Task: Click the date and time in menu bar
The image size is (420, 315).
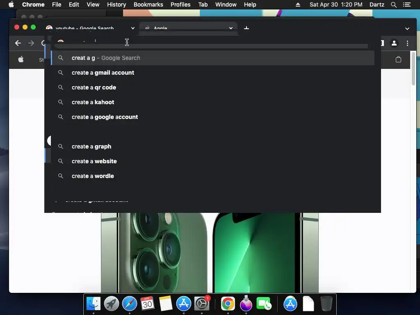Action: tap(336, 5)
